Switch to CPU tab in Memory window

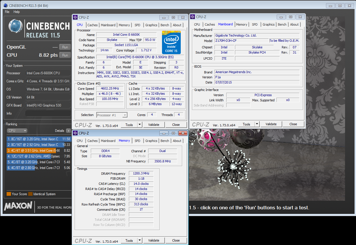[x=80, y=141]
